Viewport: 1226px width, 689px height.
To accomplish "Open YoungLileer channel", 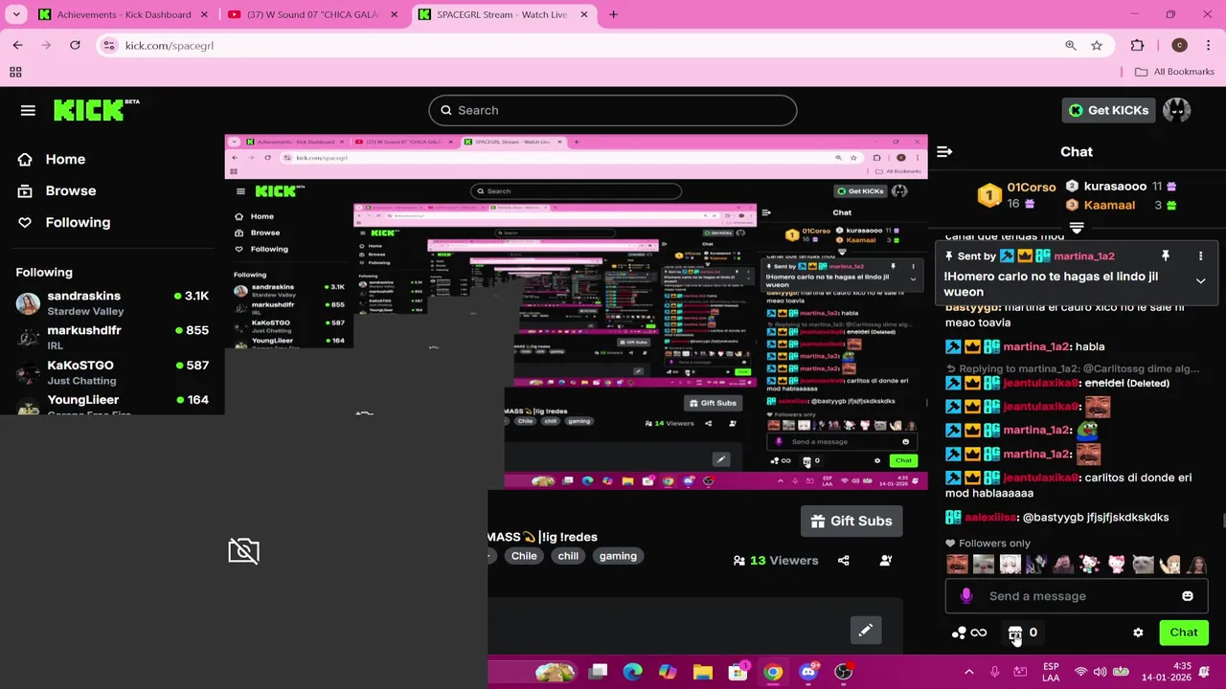I will coord(112,405).
